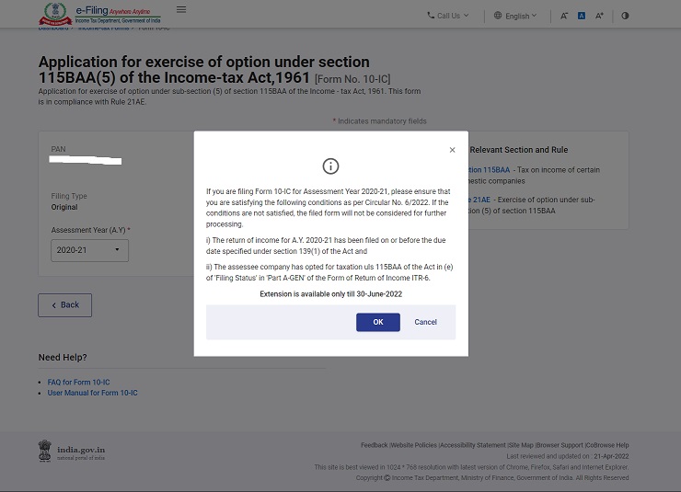Expand the Call Us dropdown
Image resolution: width=681 pixels, height=492 pixels.
447,16
